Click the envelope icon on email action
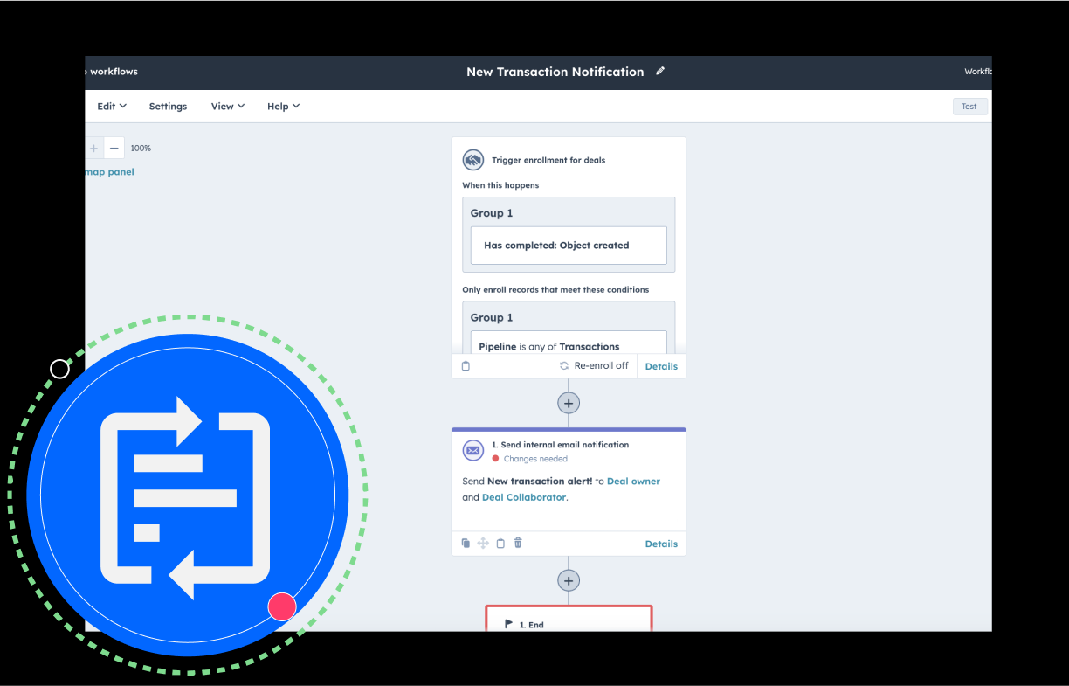 472,450
